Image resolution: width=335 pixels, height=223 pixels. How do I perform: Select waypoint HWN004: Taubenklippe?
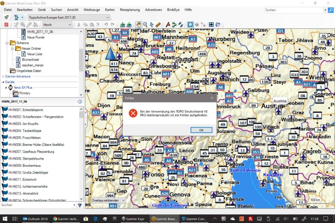25,131
